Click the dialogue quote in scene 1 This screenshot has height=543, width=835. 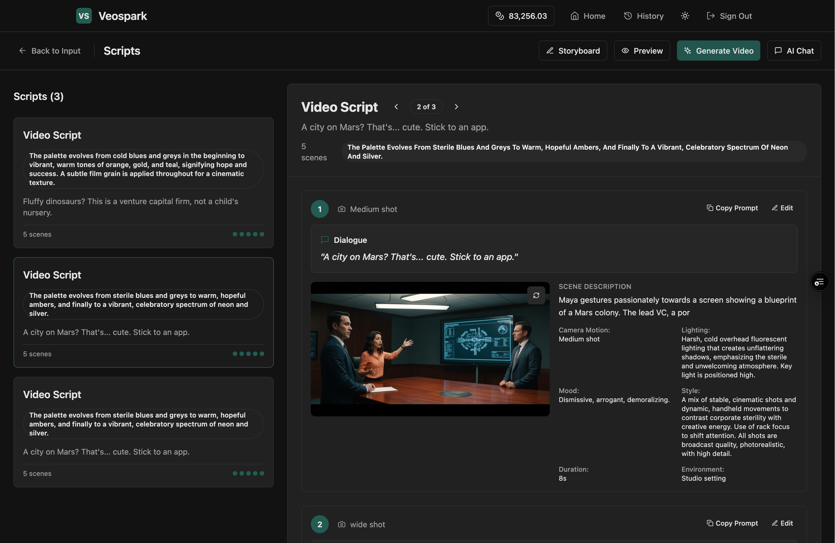click(x=419, y=257)
